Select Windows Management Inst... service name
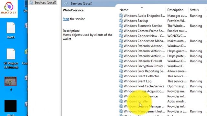Image resolution: width=207 pixels, height=116 pixels. tap(144, 111)
